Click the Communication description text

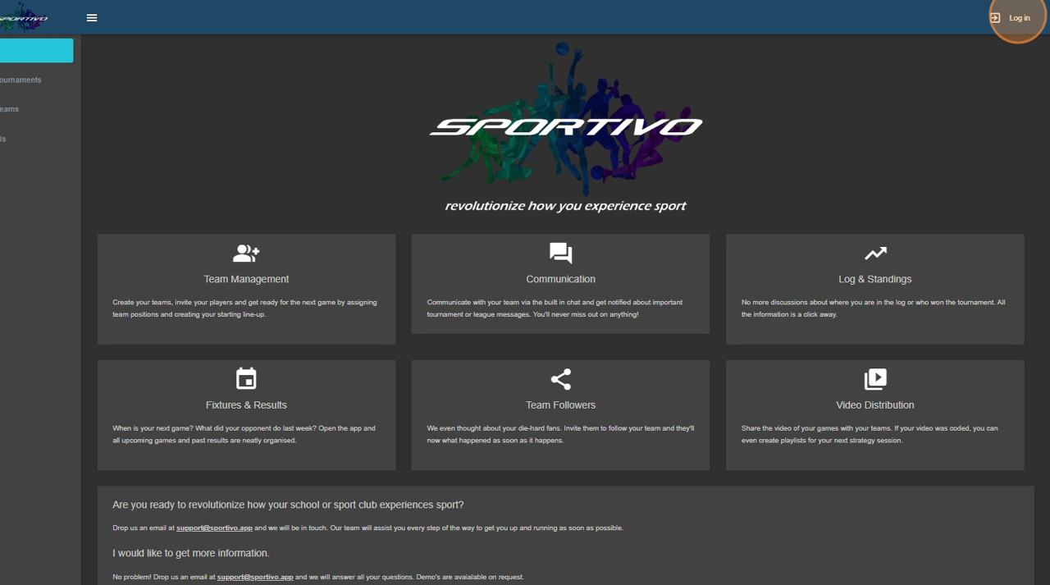coord(555,308)
